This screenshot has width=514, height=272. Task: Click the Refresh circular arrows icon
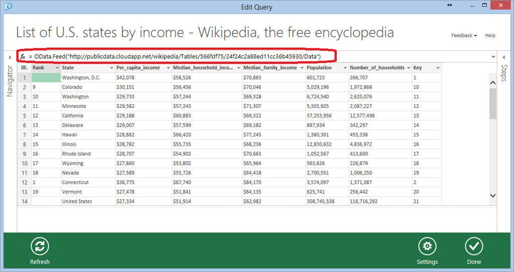click(40, 246)
